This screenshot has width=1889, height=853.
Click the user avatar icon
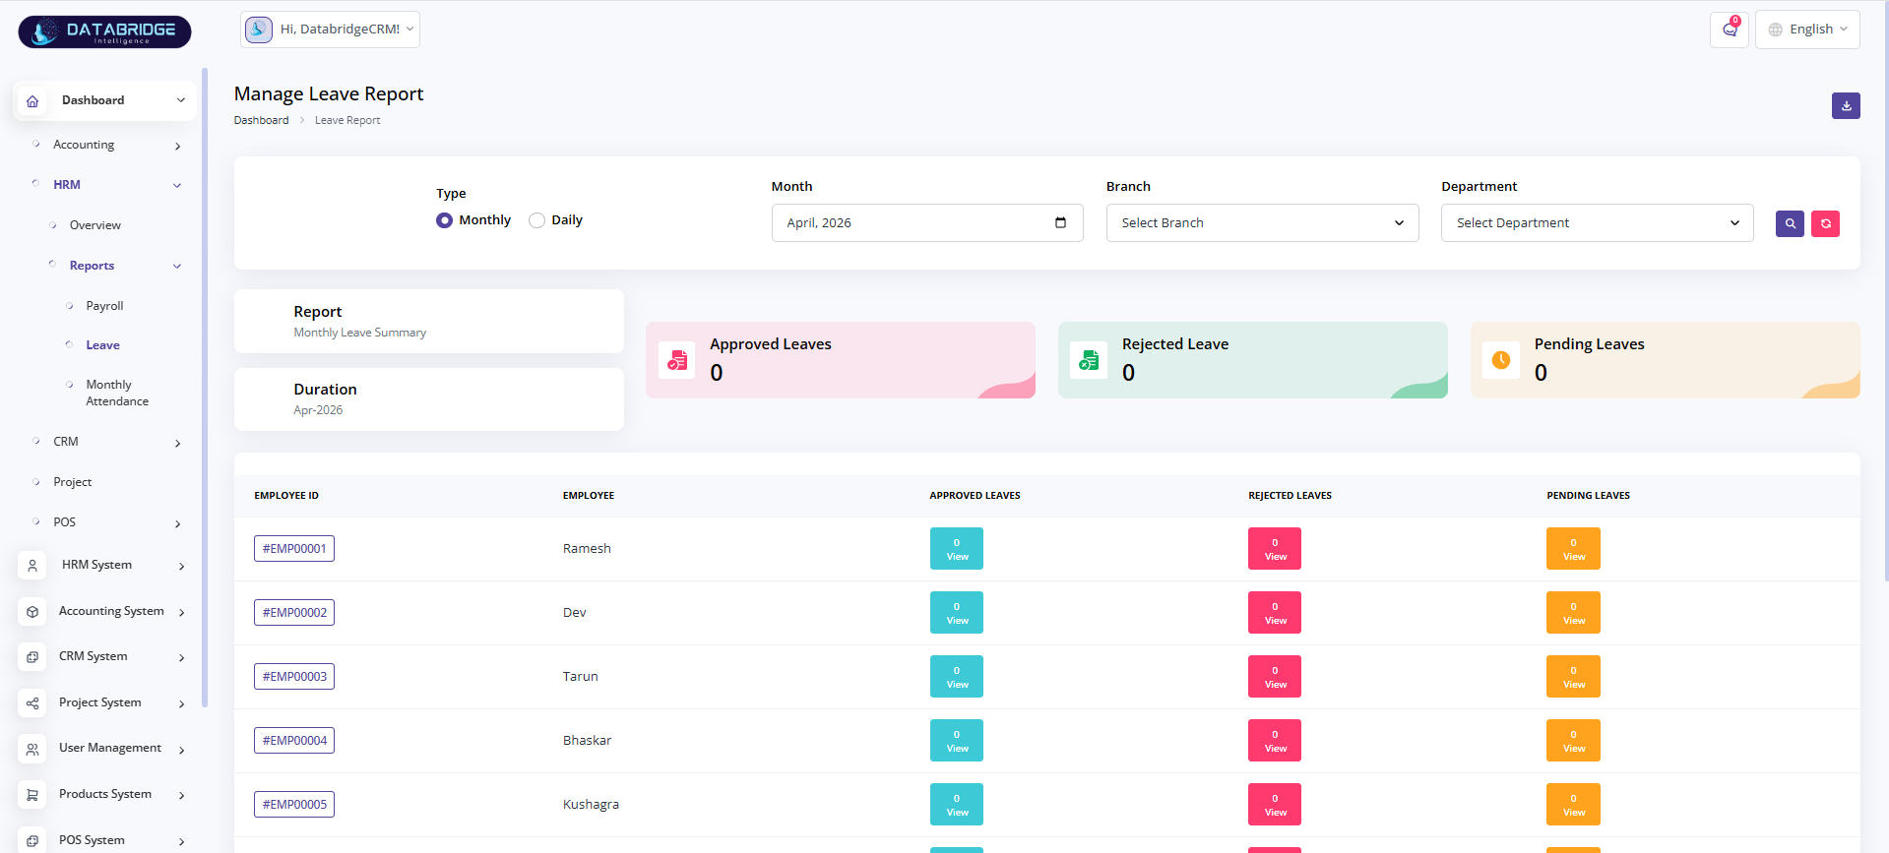(x=259, y=30)
